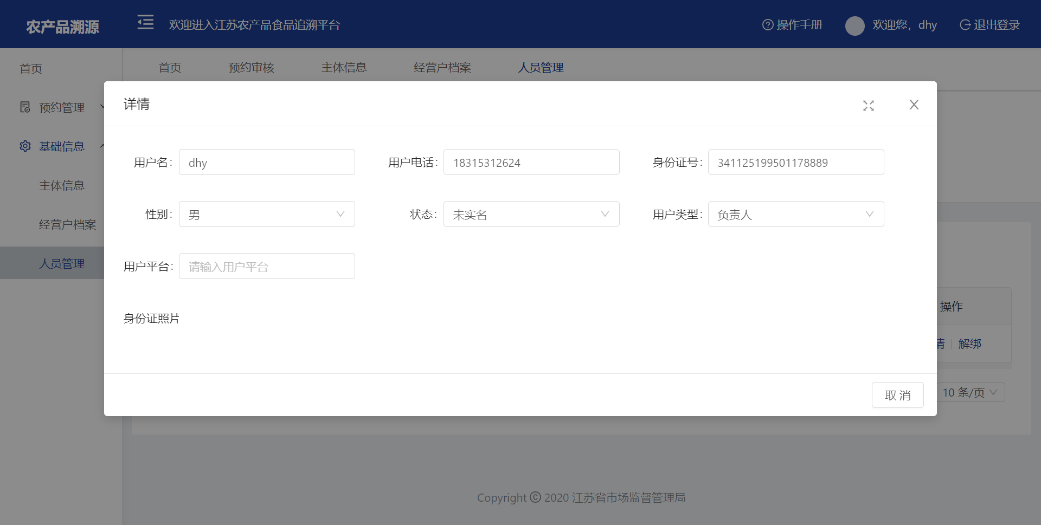Click the 身份证号 input field
1041x525 pixels.
pos(795,163)
